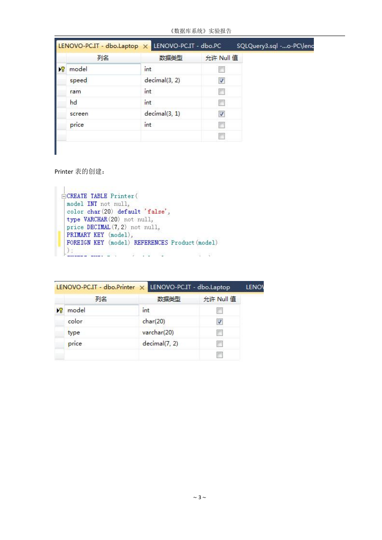The width and height of the screenshot is (382, 540).
Task: Toggle allow-null for Laptop hd column
Action: [222, 102]
